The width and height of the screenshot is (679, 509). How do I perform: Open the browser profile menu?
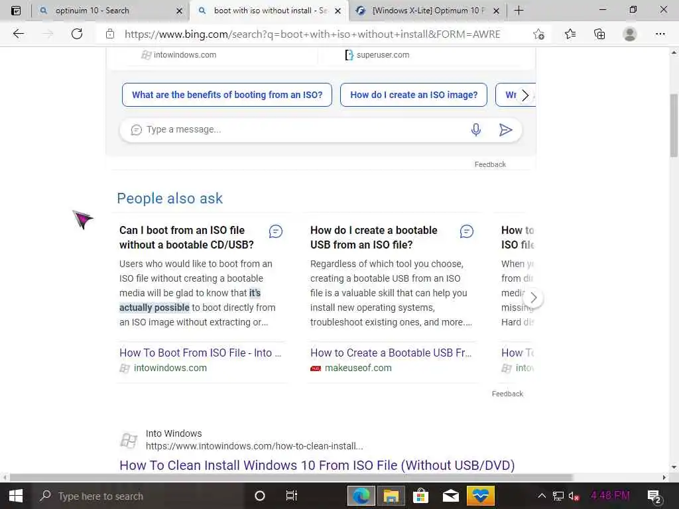tap(630, 34)
